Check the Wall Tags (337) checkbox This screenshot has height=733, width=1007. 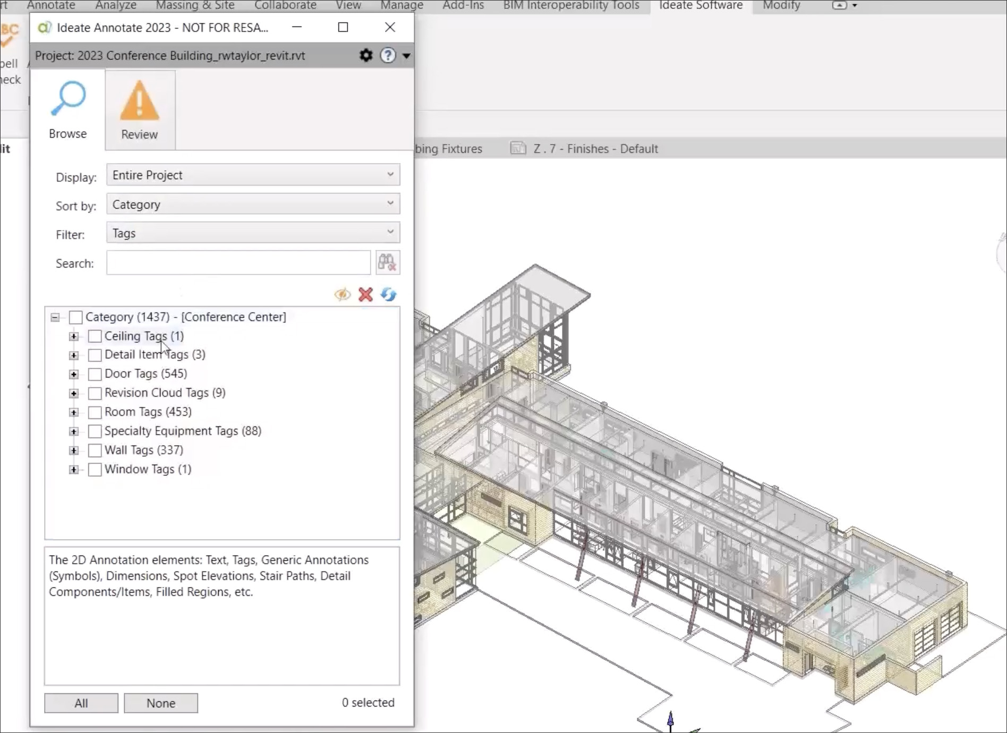(x=95, y=451)
